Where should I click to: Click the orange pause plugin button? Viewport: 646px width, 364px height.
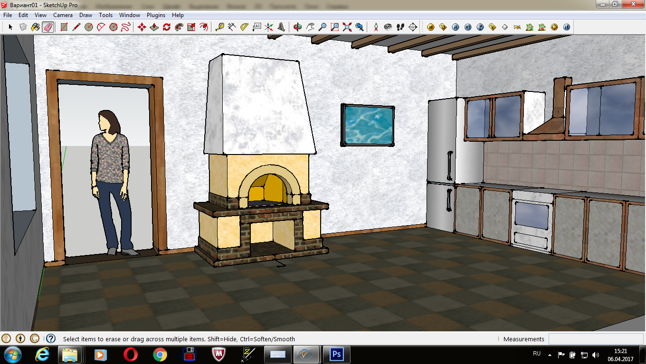[566, 27]
